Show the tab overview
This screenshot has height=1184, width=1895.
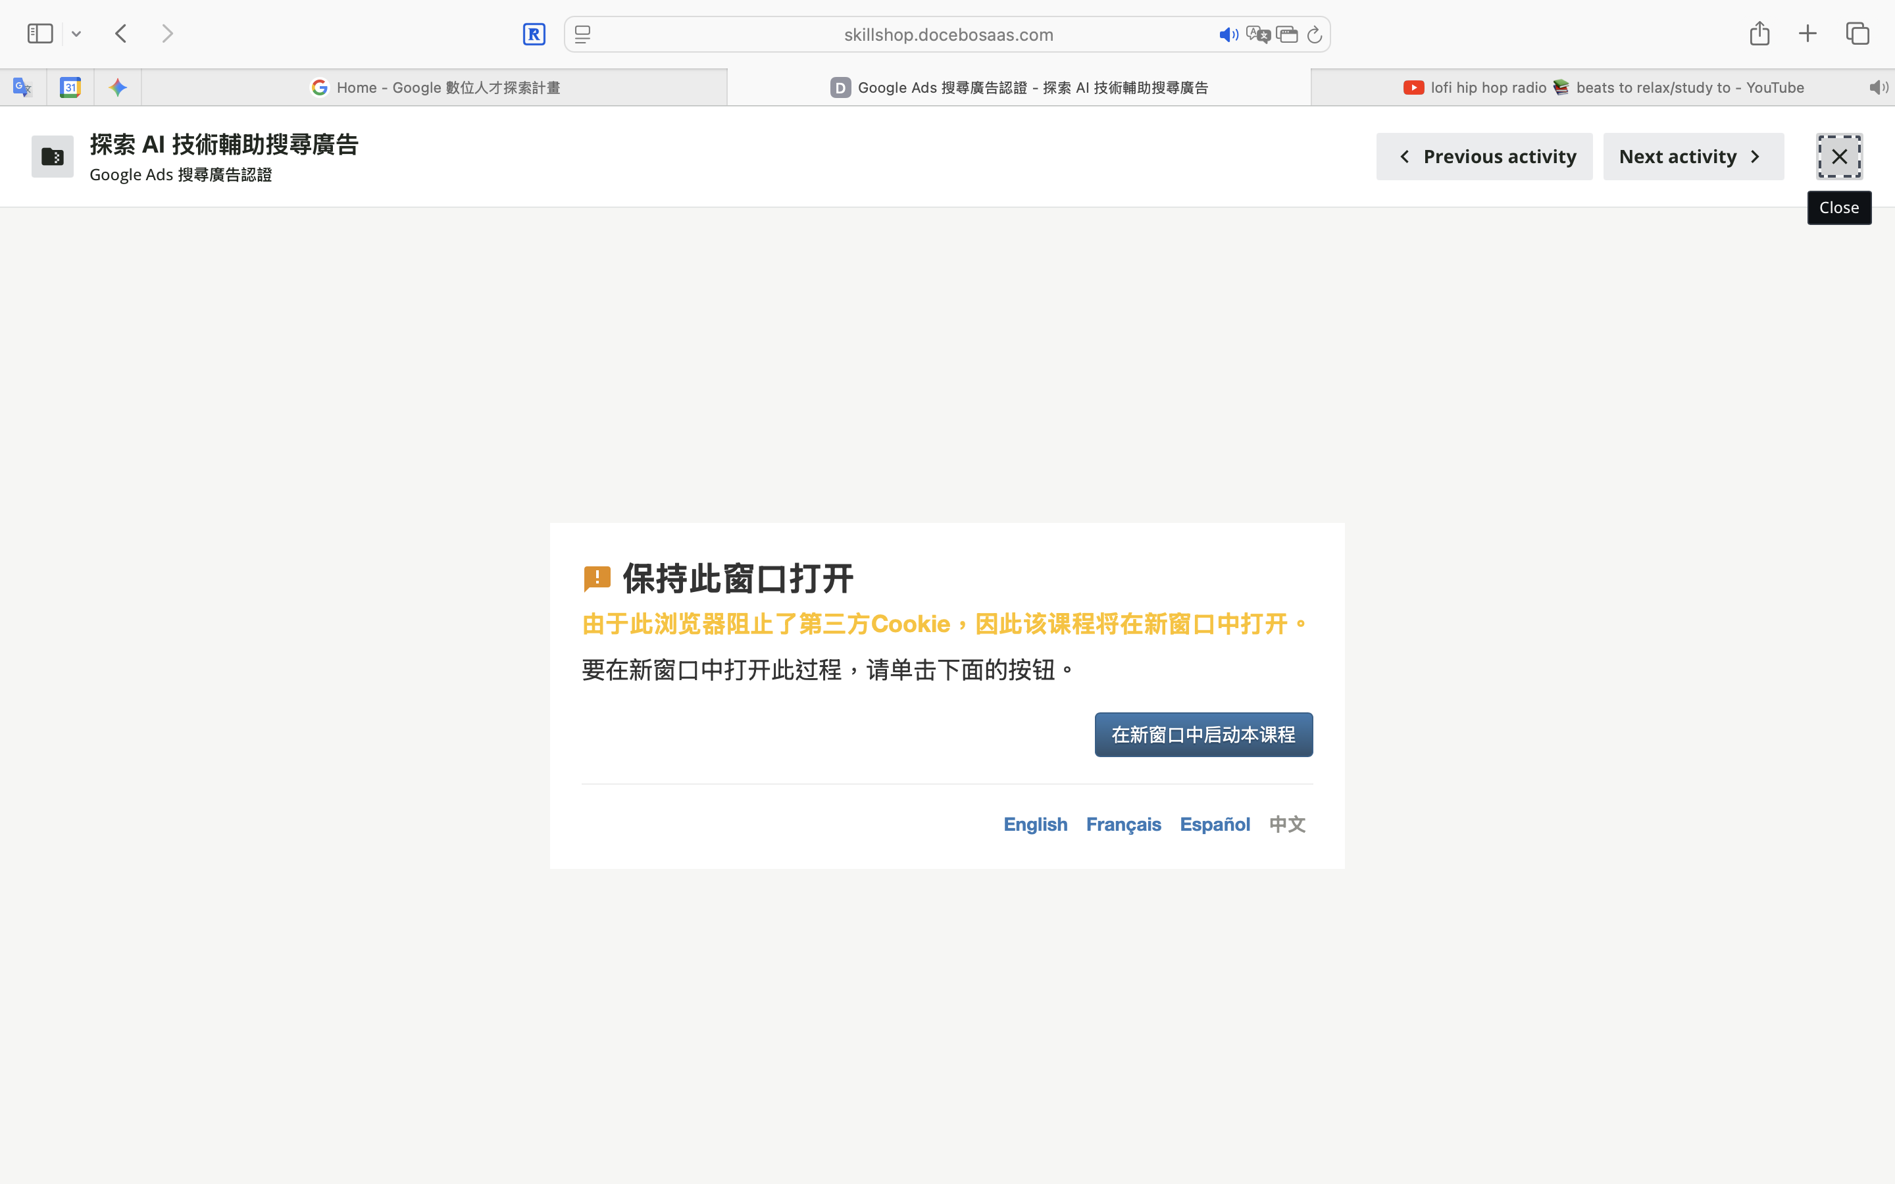coord(1857,34)
